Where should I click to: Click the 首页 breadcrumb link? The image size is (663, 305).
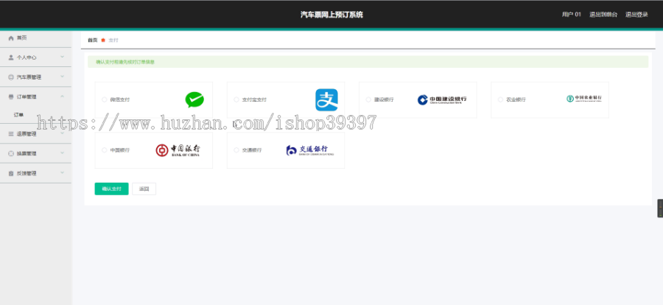(x=93, y=41)
